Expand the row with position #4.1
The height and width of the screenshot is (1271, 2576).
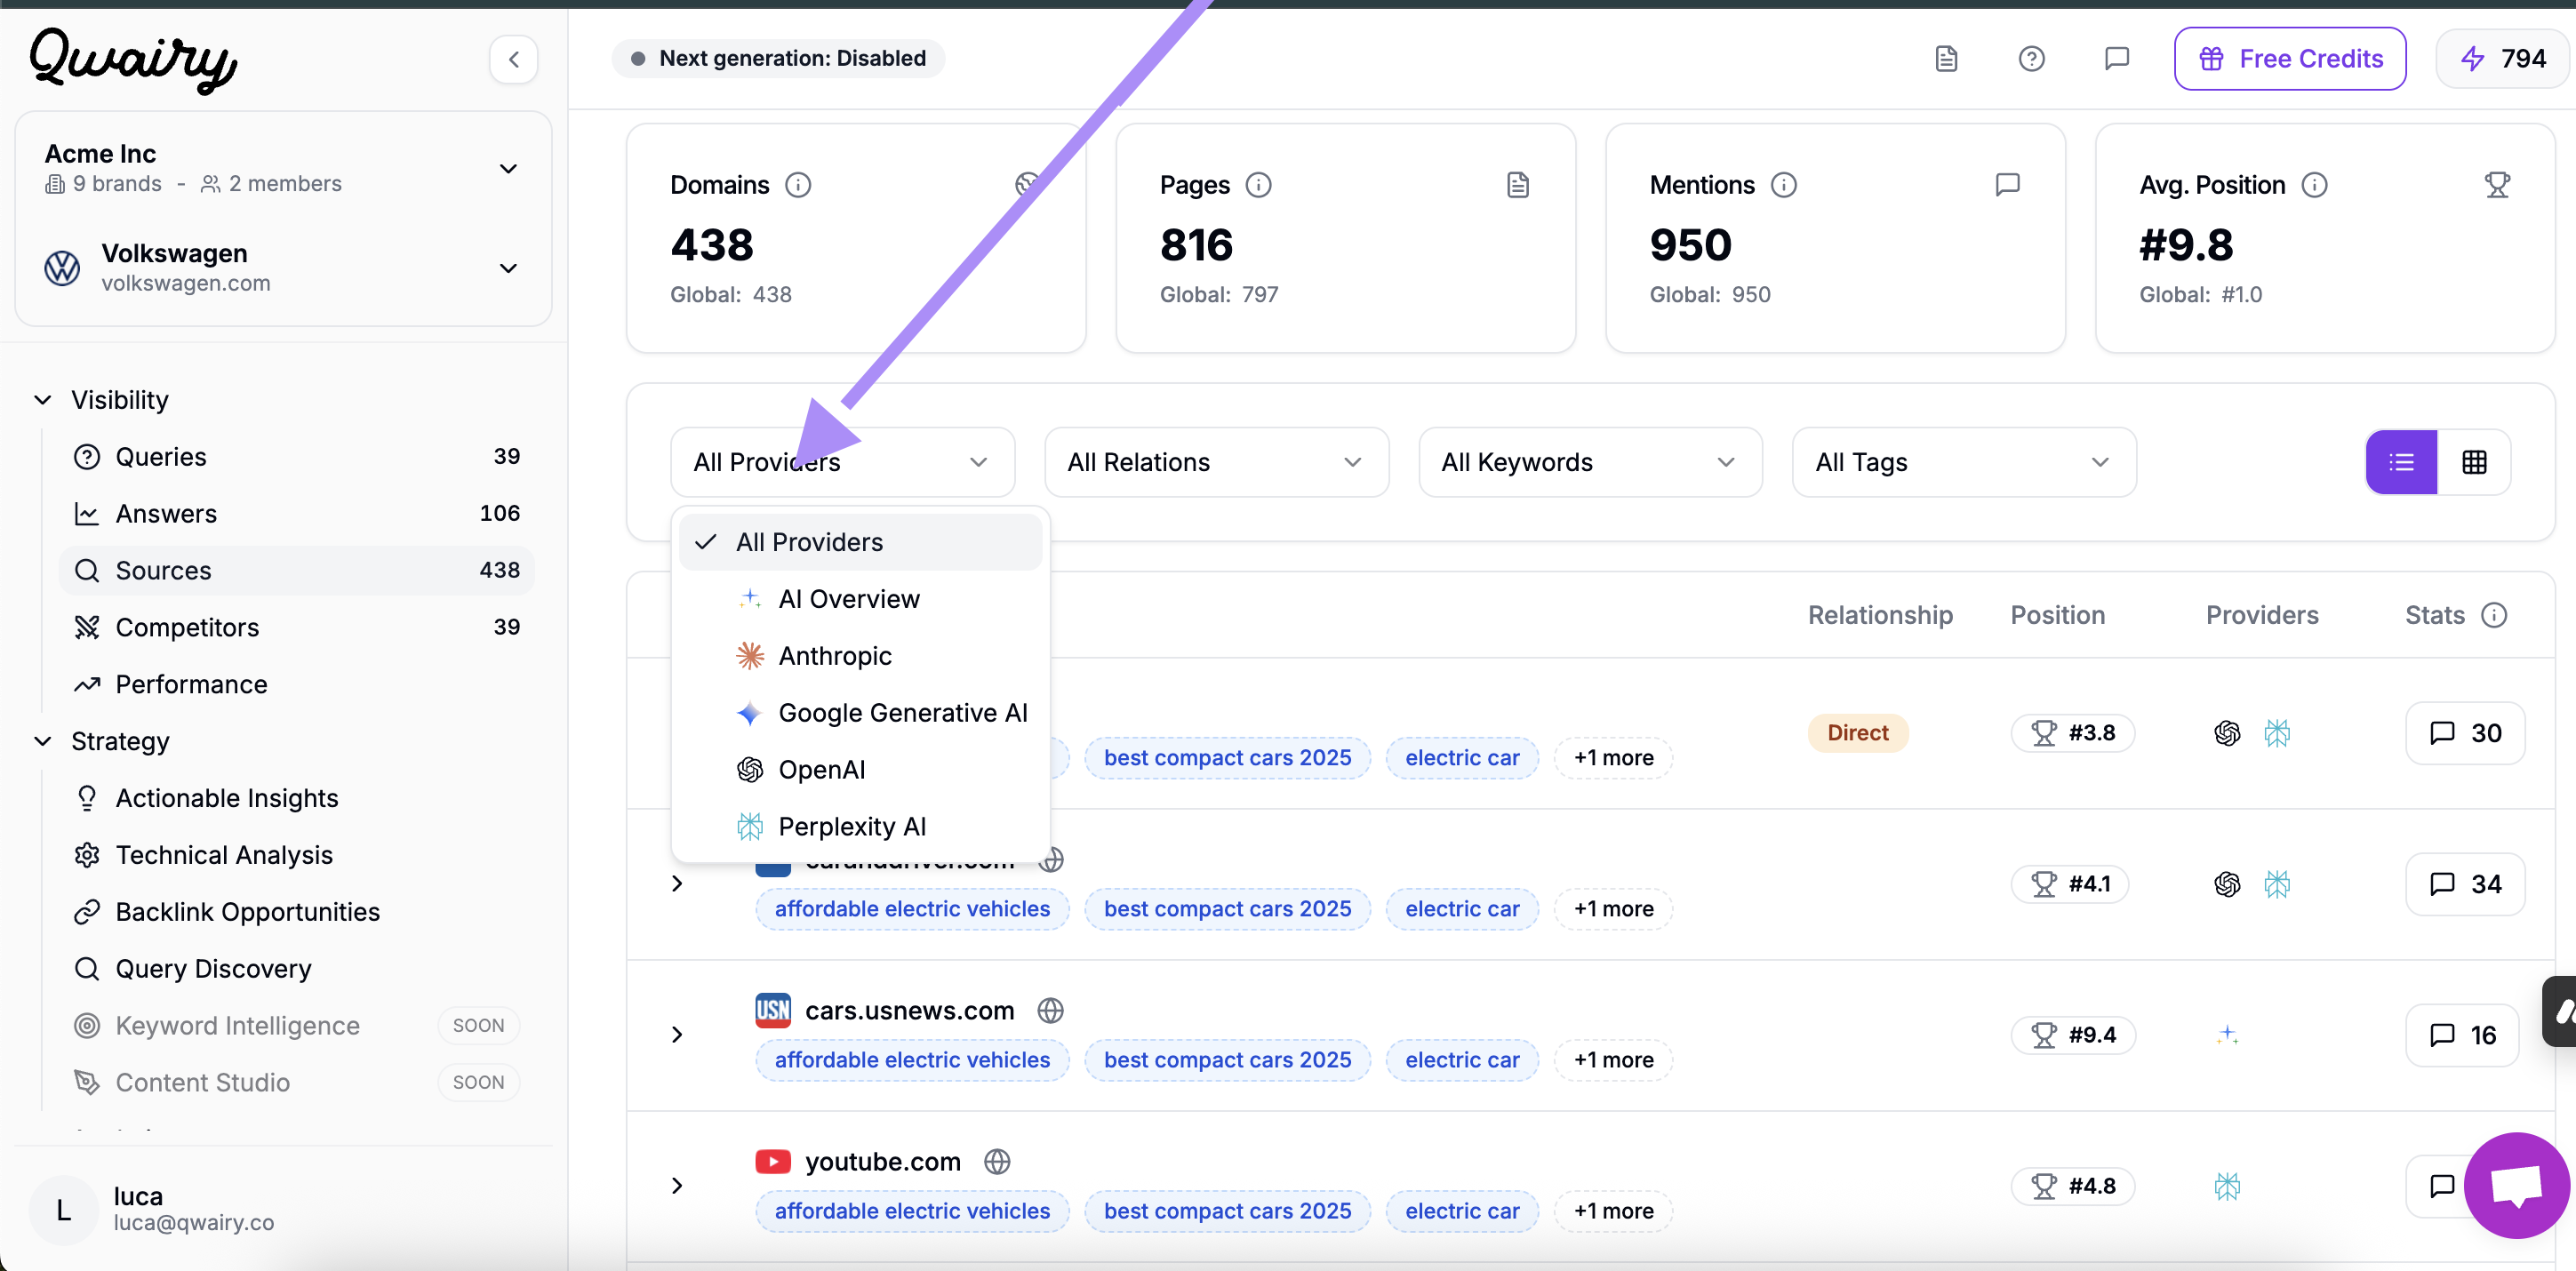(x=677, y=884)
